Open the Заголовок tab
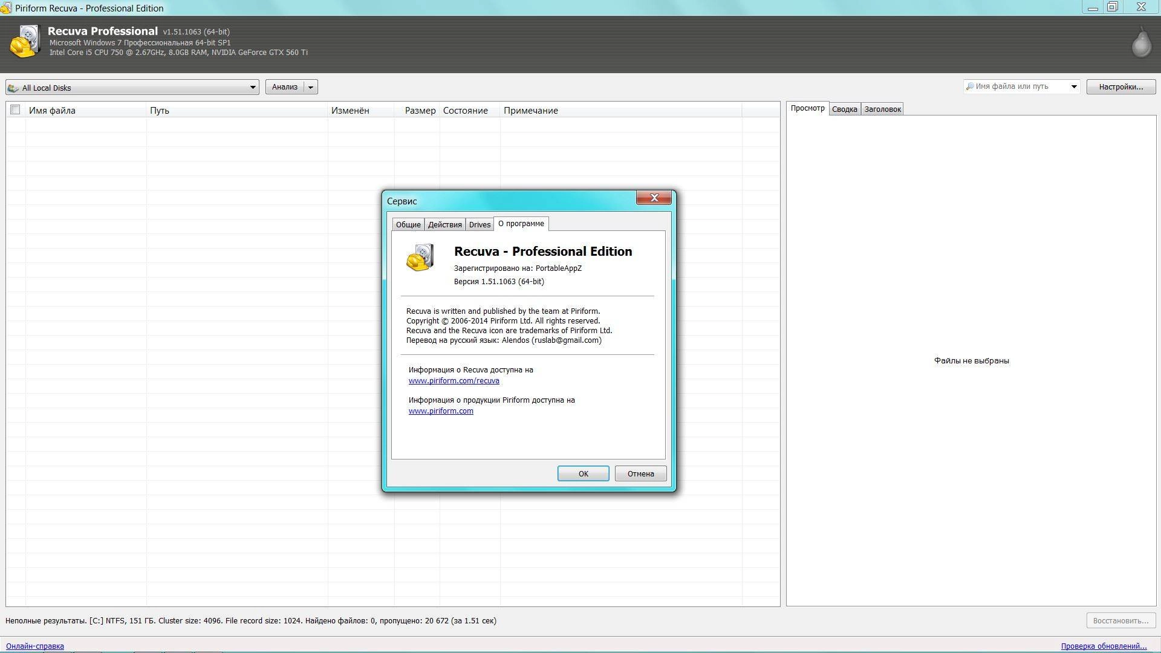 pyautogui.click(x=882, y=109)
